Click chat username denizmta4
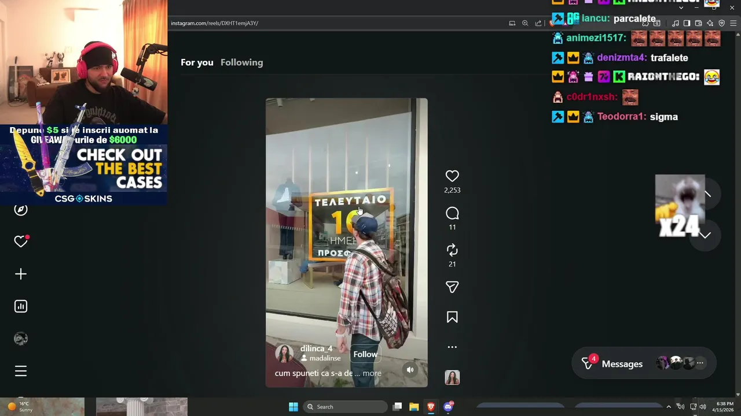Image resolution: width=741 pixels, height=416 pixels. click(621, 58)
